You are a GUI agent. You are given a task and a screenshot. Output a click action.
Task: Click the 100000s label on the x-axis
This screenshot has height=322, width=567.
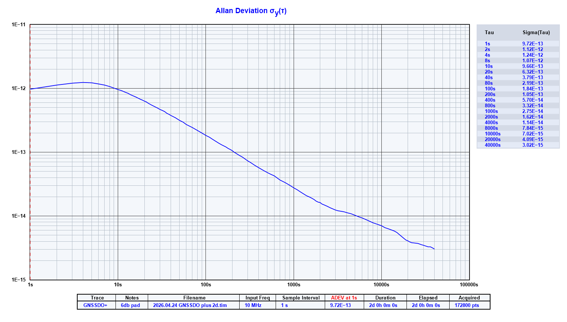tap(469, 284)
